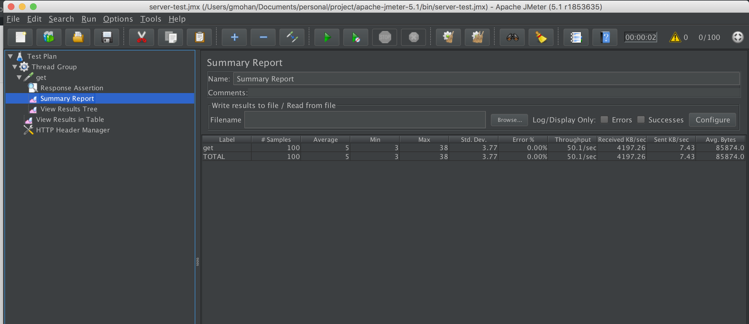Click the Clear All broom icon

(477, 37)
